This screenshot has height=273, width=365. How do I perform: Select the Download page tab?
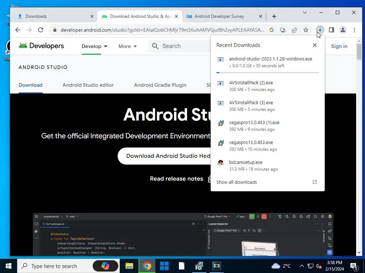pyautogui.click(x=31, y=85)
